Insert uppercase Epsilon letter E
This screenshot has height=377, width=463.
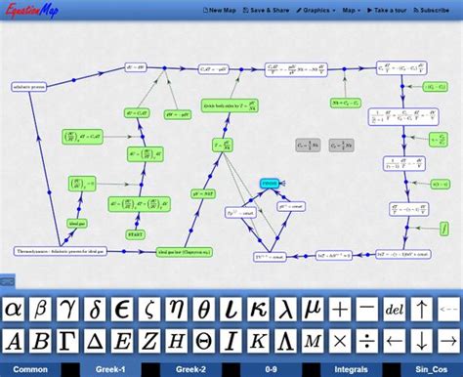122,341
